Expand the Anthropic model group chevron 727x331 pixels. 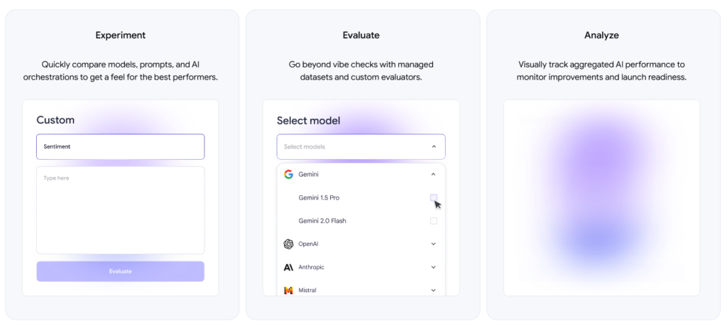(434, 267)
